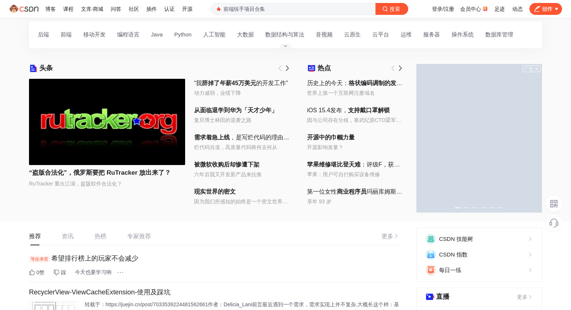The width and height of the screenshot is (571, 310).
Task: Open the 认证 menu item
Action: coord(170,9)
